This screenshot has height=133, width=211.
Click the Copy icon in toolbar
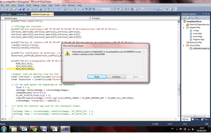[32, 9]
